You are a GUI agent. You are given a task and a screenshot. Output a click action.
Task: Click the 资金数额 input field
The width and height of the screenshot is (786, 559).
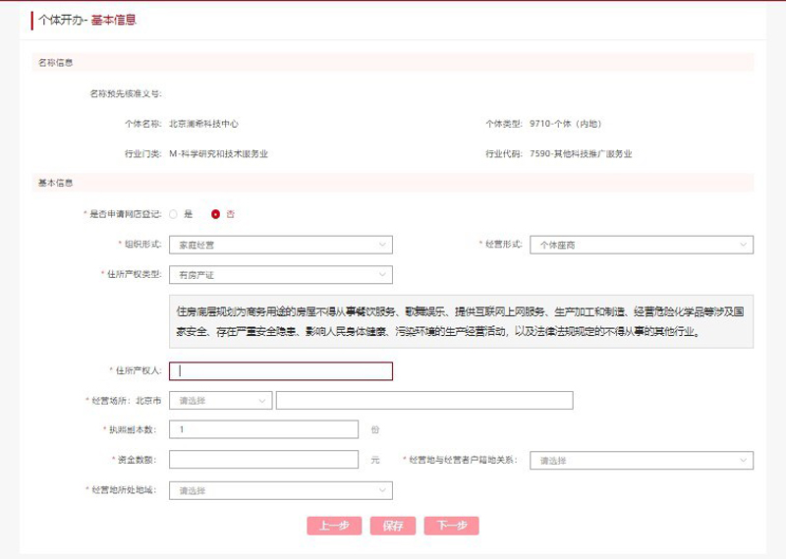tap(263, 460)
